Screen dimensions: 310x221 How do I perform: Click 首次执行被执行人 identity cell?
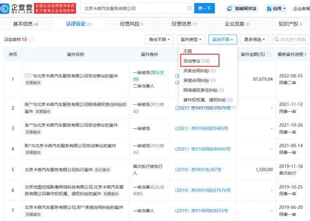(148, 170)
